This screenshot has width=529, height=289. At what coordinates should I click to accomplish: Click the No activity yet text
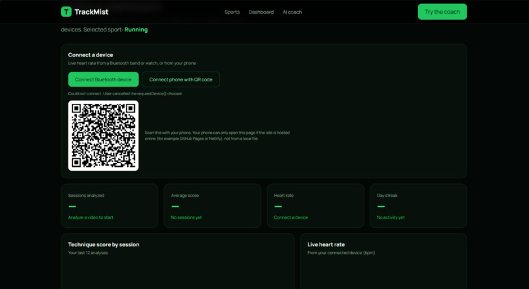click(x=391, y=217)
